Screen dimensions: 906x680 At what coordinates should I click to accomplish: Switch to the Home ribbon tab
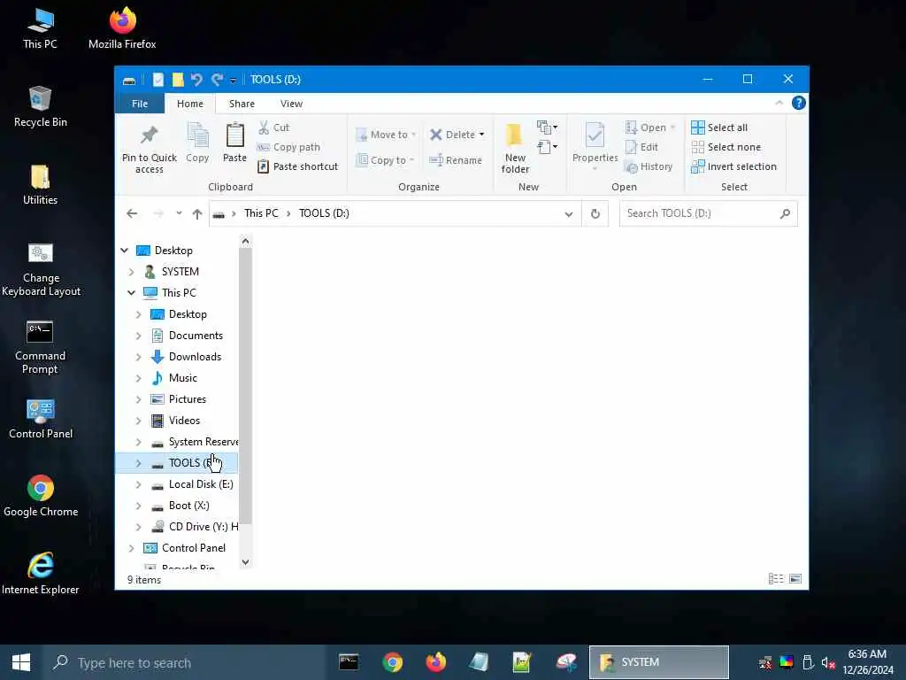[190, 104]
